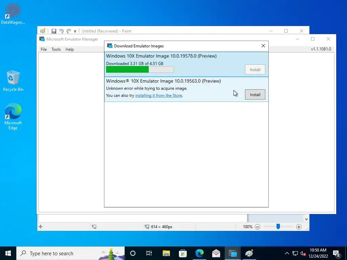
Task: Click the Download Emulator Images dialog title icon
Action: (x=109, y=46)
